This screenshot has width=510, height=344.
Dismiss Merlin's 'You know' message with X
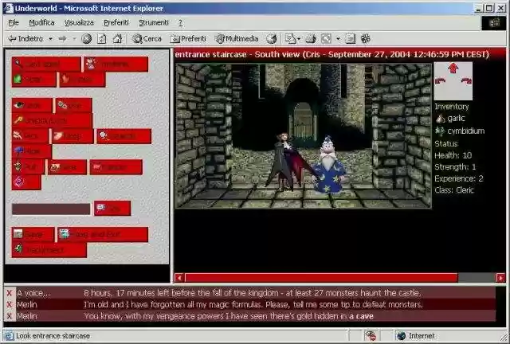[x=9, y=316]
